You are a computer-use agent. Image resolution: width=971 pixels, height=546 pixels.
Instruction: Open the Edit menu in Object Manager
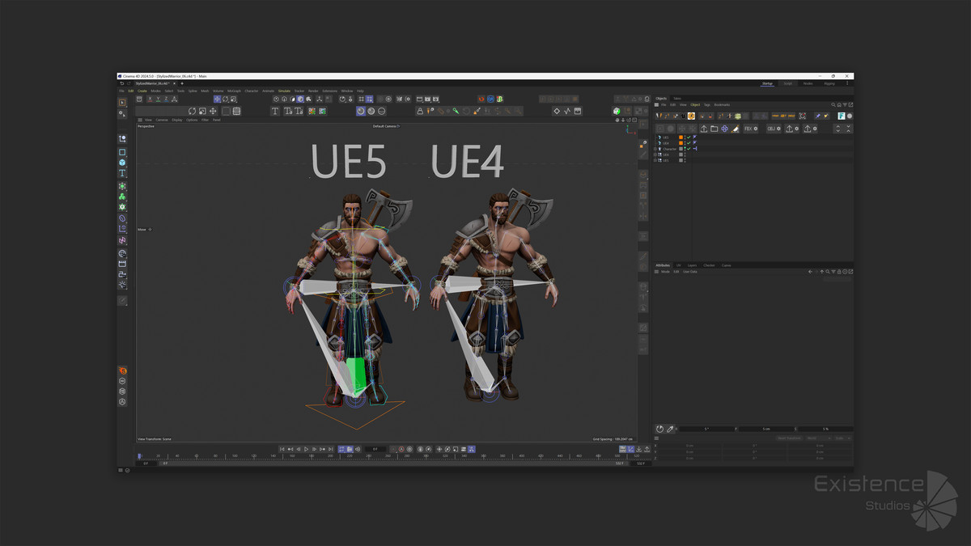pos(672,104)
